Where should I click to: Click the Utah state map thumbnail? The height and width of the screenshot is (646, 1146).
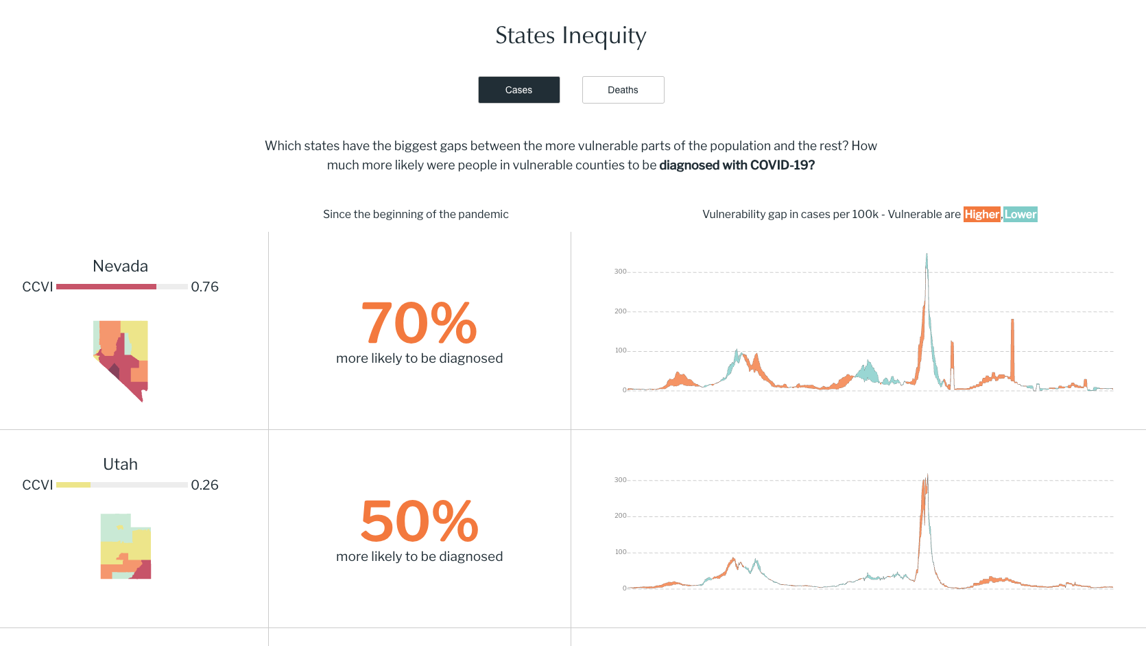coord(126,546)
